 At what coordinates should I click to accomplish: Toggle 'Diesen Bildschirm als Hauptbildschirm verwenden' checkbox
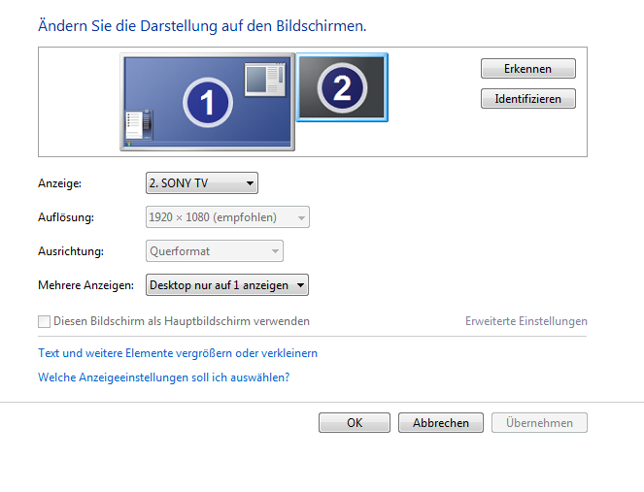click(x=44, y=321)
